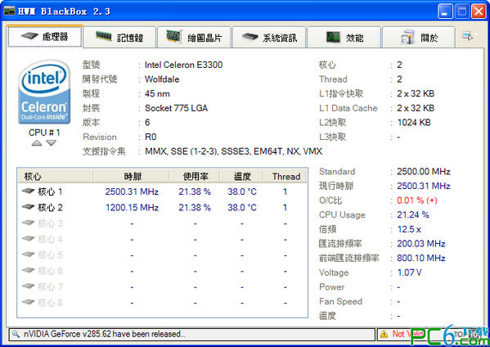Switch to the 系統資訊 tab
490x347 pixels.
(x=269, y=37)
